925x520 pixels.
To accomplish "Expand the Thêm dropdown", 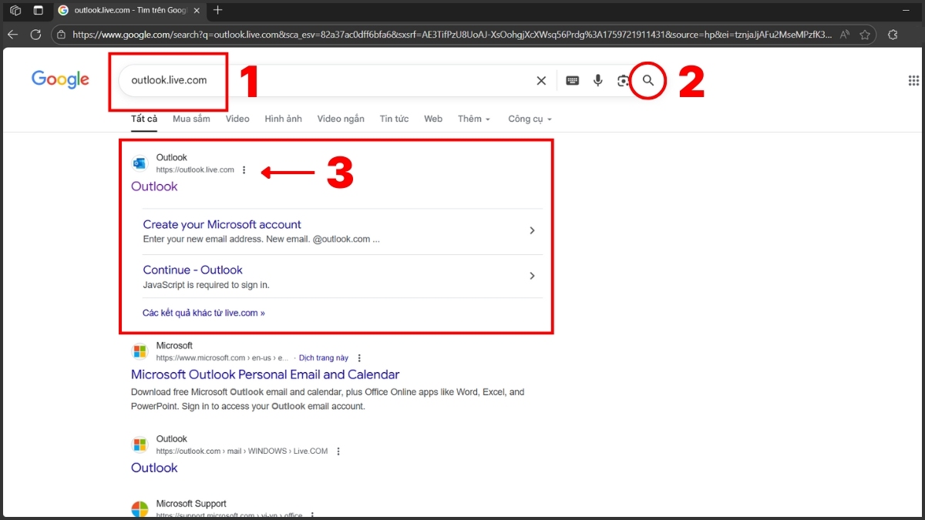I will pyautogui.click(x=473, y=119).
